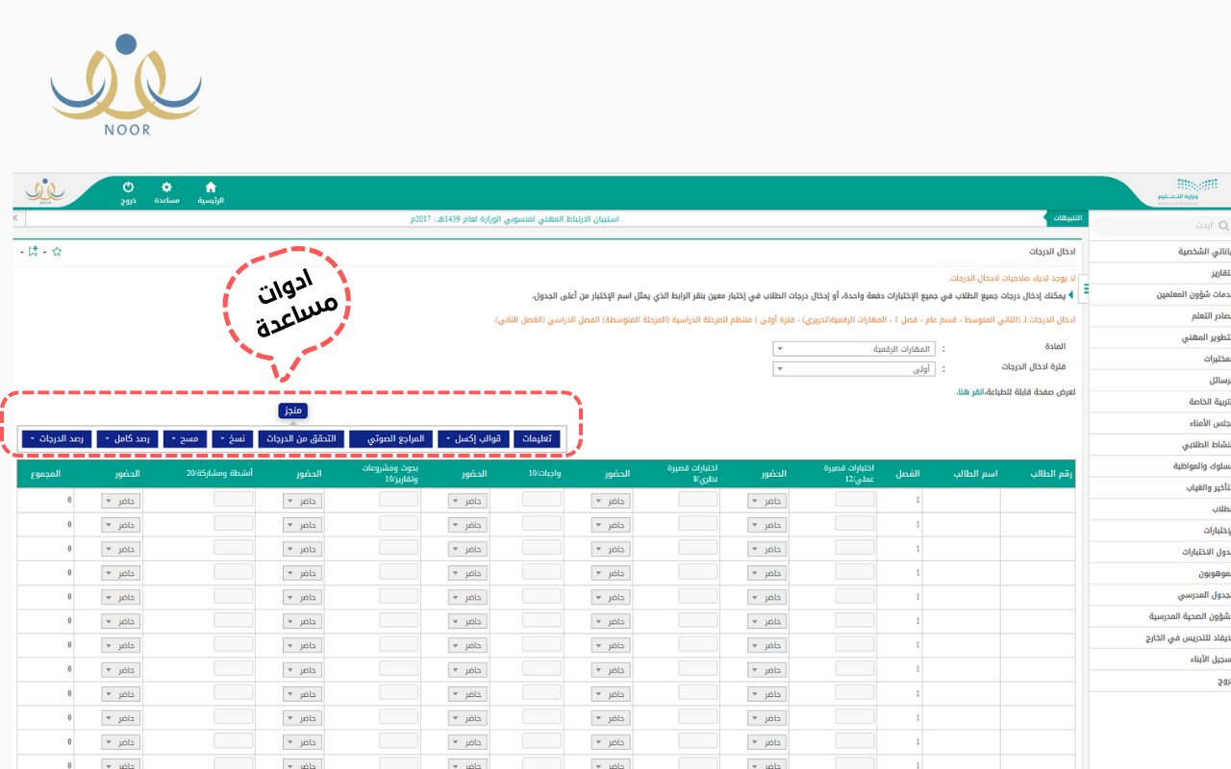Select الايفاد للتدريس في الخارج in sidebar
1231x769 pixels.
click(1189, 637)
